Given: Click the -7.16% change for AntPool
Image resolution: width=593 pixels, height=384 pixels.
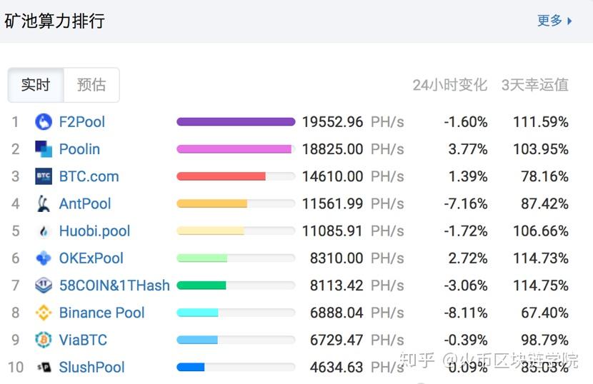Looking at the screenshot, I should tap(466, 203).
